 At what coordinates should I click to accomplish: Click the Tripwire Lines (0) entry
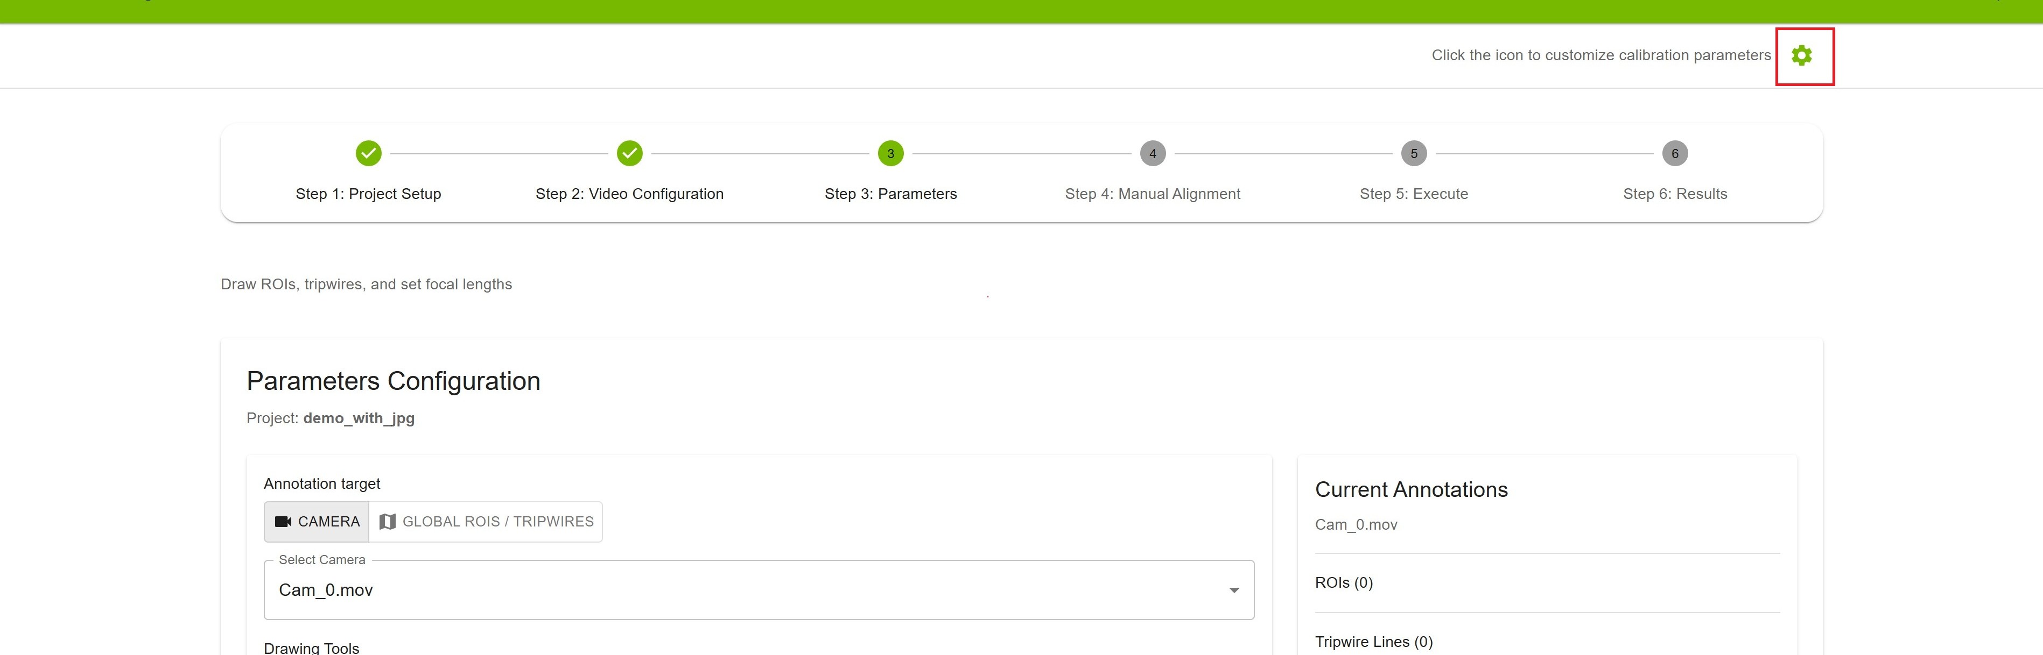point(1374,642)
